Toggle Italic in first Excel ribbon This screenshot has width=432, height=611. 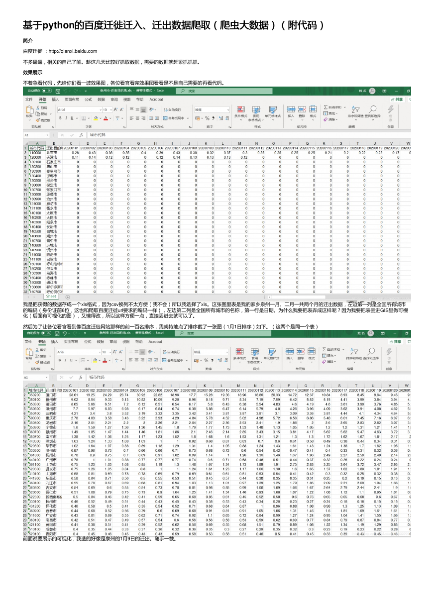pos(66,118)
